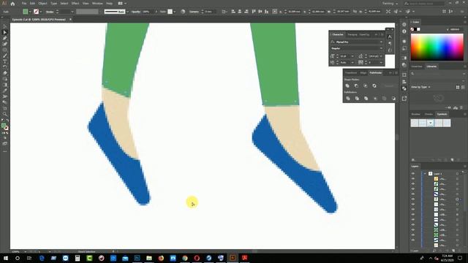This screenshot has width=468, height=263.
Task: Click the Unite shape mode in Pathfinder
Action: tap(347, 86)
